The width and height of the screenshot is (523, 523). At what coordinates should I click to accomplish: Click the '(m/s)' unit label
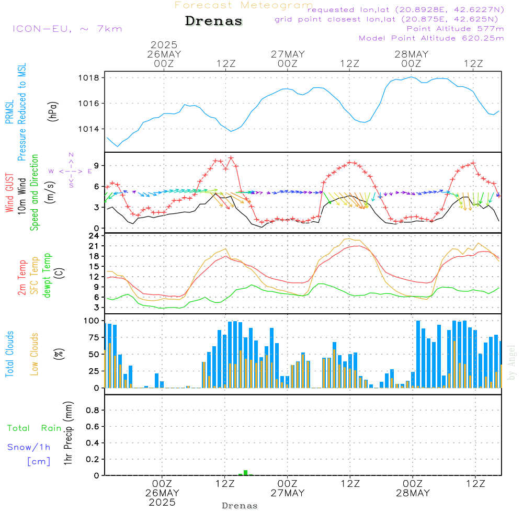(x=50, y=192)
